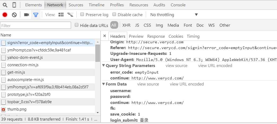
Task: Filter requests by XHR type
Action: click(x=126, y=25)
